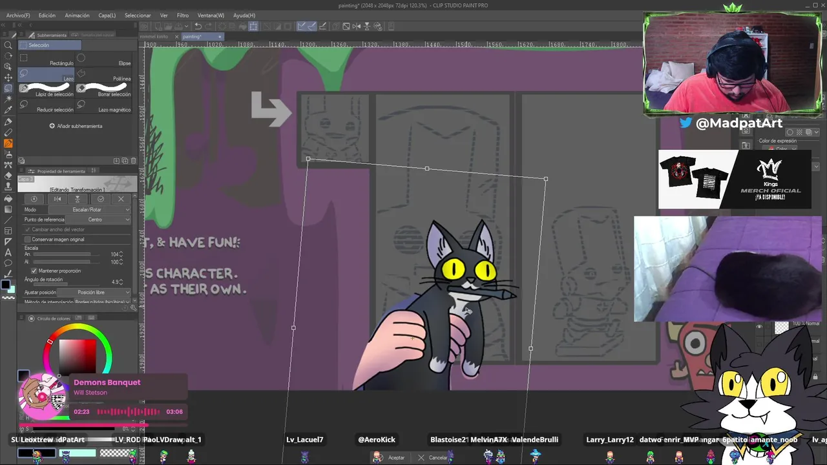
Task: Click the Ángulo de rotación value stepper
Action: [x=121, y=282]
